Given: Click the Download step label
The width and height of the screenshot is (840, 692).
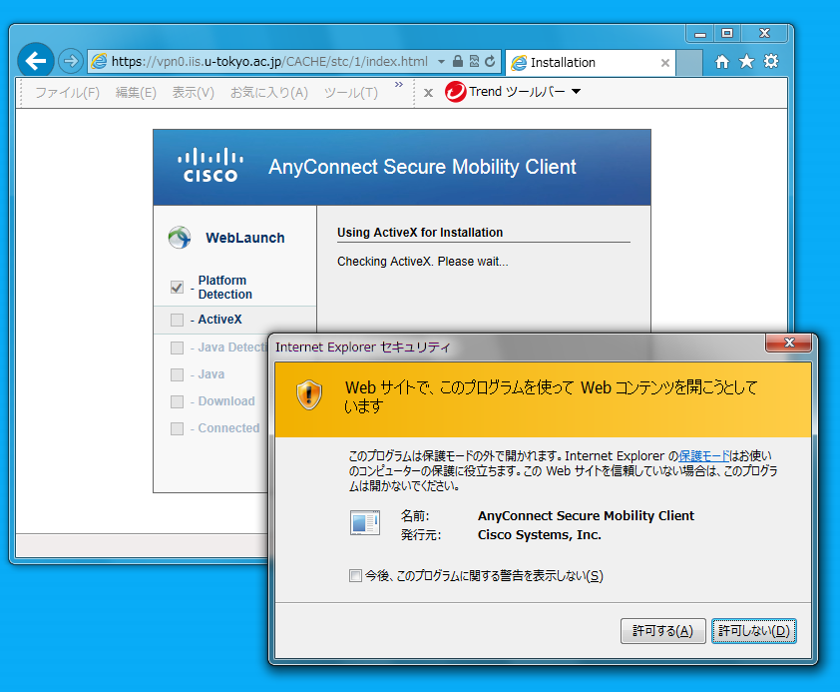Looking at the screenshot, I should pos(226,401).
